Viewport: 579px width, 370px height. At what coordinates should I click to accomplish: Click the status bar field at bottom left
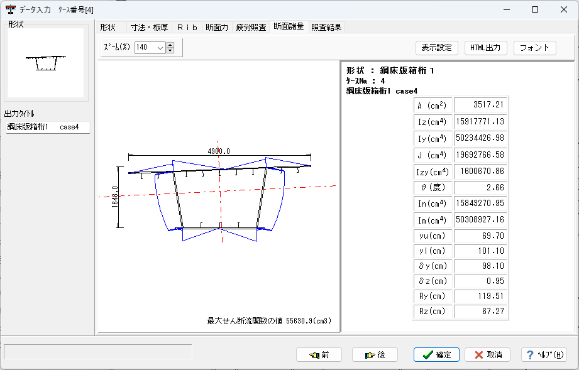click(98, 352)
